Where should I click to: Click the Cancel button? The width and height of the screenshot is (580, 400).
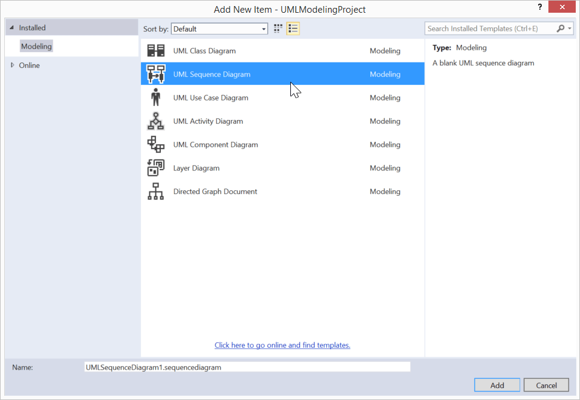(546, 385)
